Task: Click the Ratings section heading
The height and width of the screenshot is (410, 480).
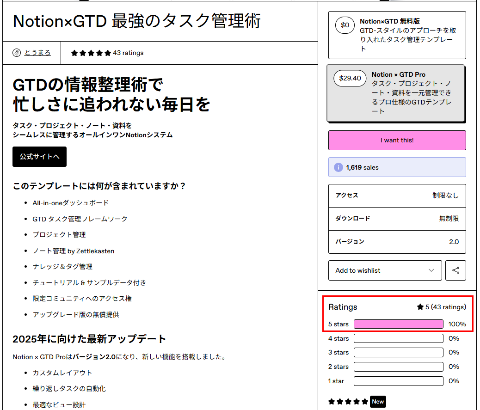Action: click(343, 307)
